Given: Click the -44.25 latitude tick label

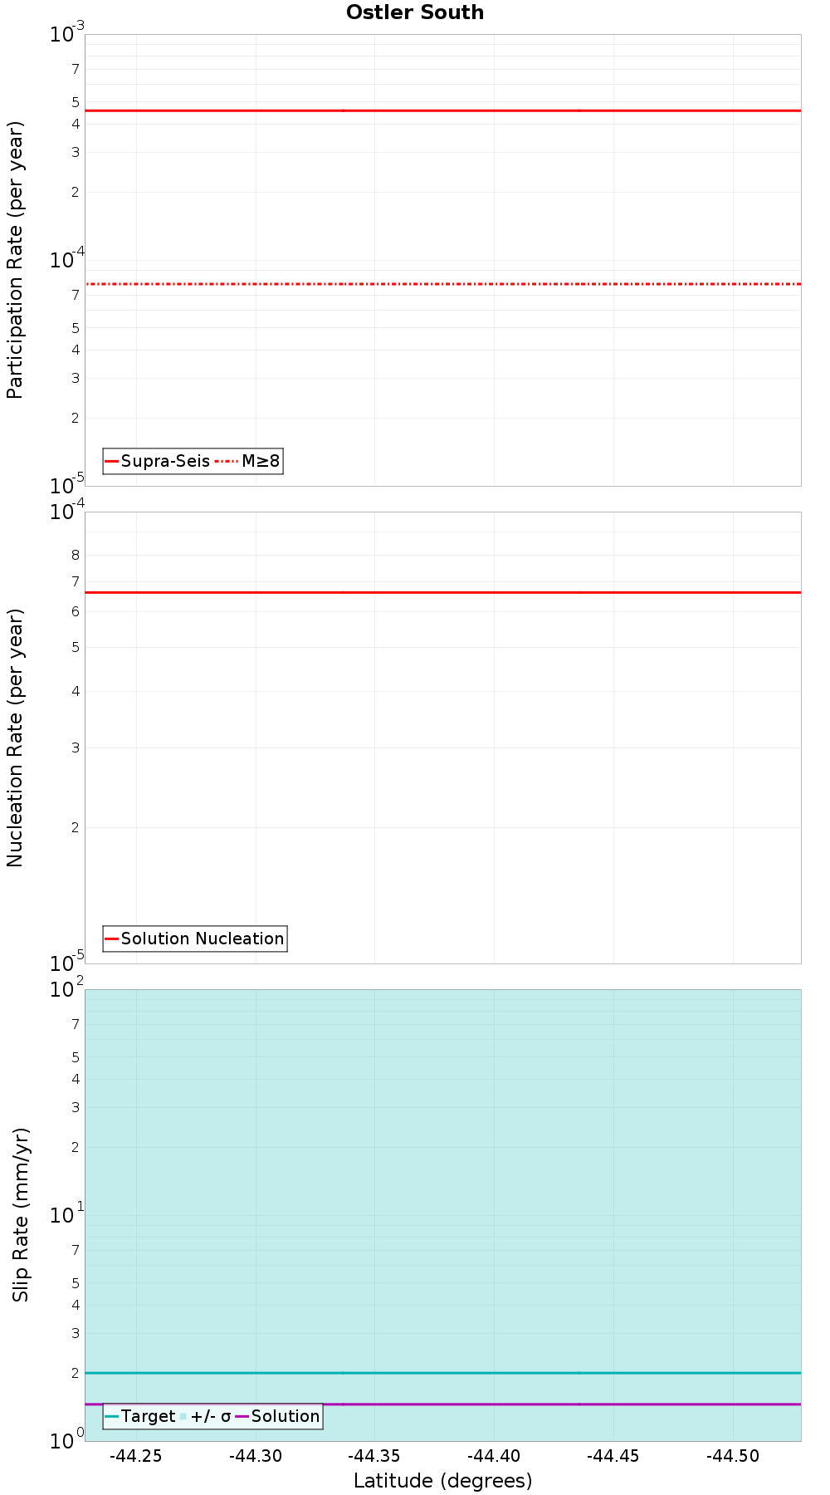Looking at the screenshot, I should pyautogui.click(x=136, y=1456).
